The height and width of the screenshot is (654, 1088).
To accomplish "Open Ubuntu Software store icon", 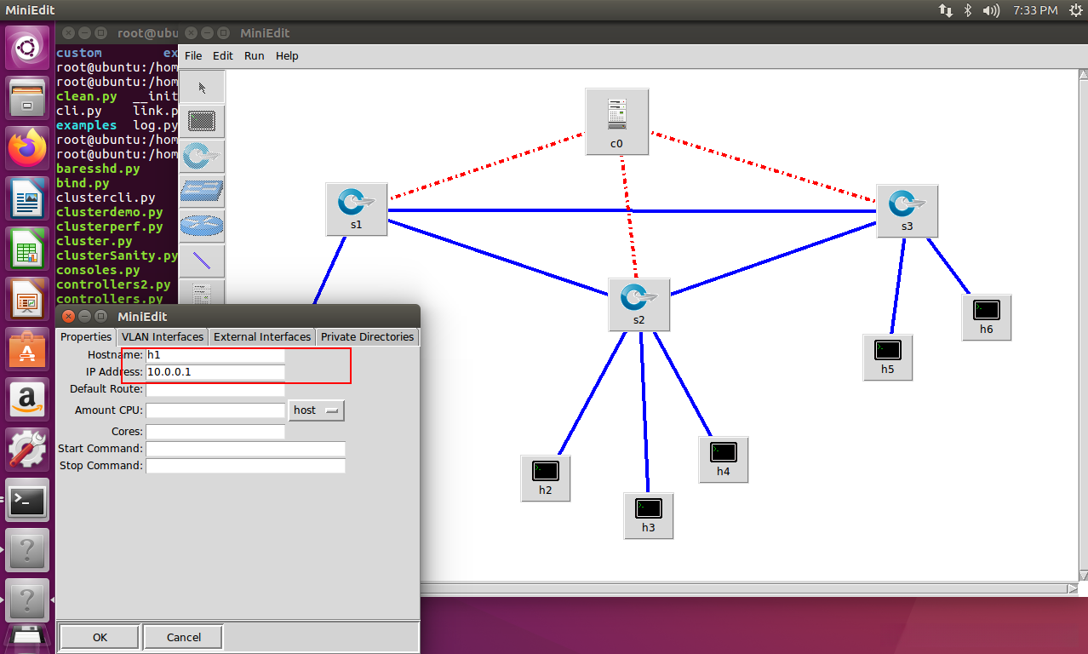I will click(x=27, y=349).
